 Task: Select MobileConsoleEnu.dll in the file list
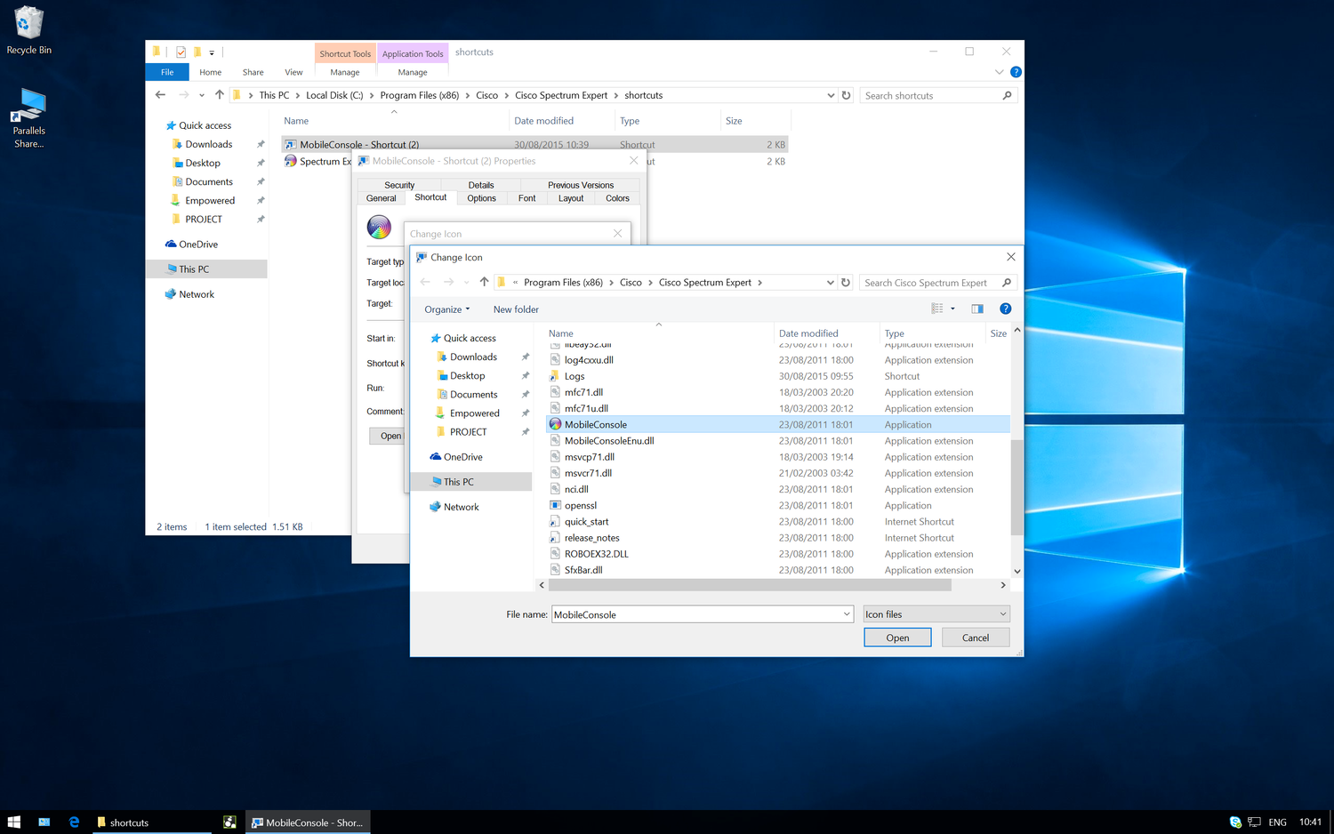coord(609,441)
